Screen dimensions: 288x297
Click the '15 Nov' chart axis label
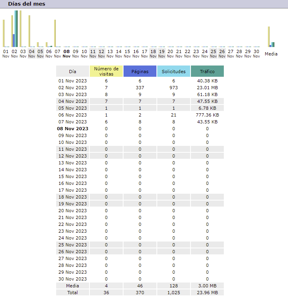point(127,53)
